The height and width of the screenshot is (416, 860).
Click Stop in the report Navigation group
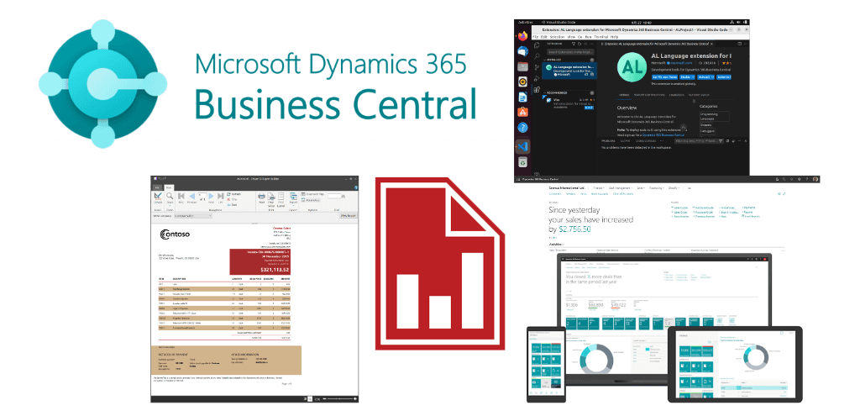pos(232,199)
